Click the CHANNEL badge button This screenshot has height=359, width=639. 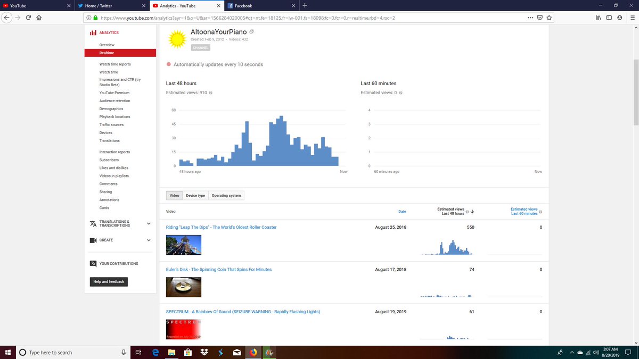[x=200, y=47]
